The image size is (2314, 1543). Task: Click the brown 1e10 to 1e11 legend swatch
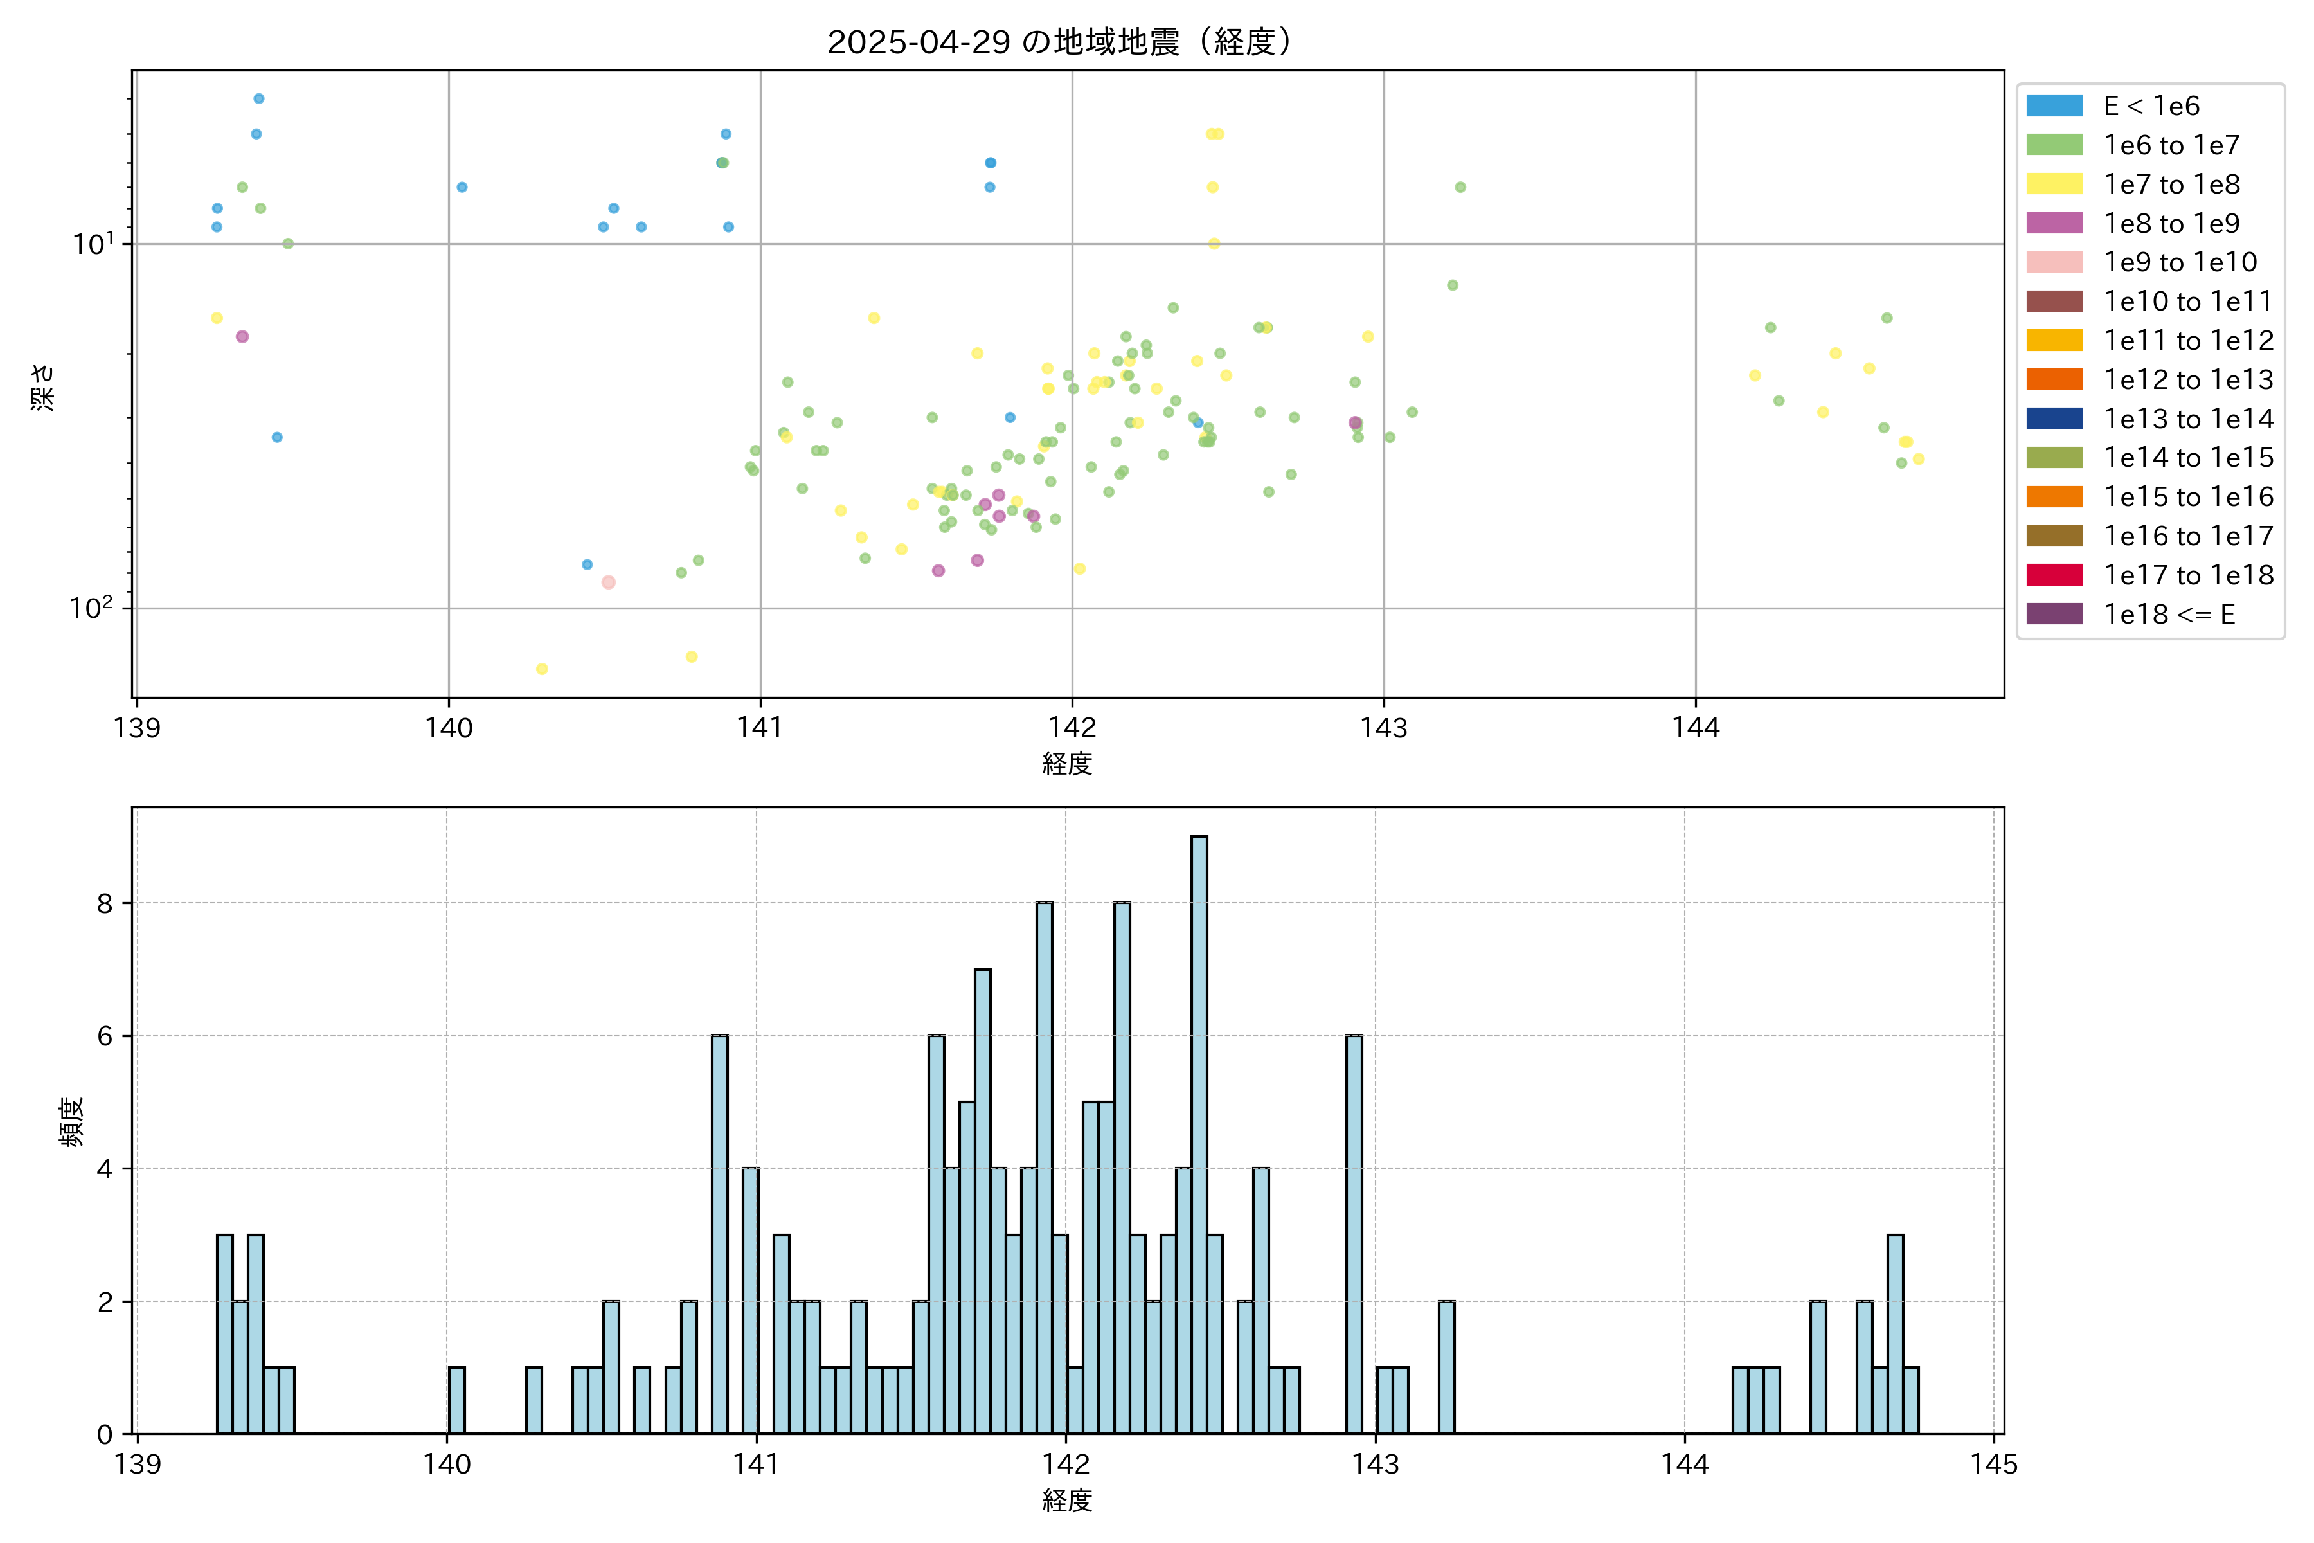[2054, 301]
